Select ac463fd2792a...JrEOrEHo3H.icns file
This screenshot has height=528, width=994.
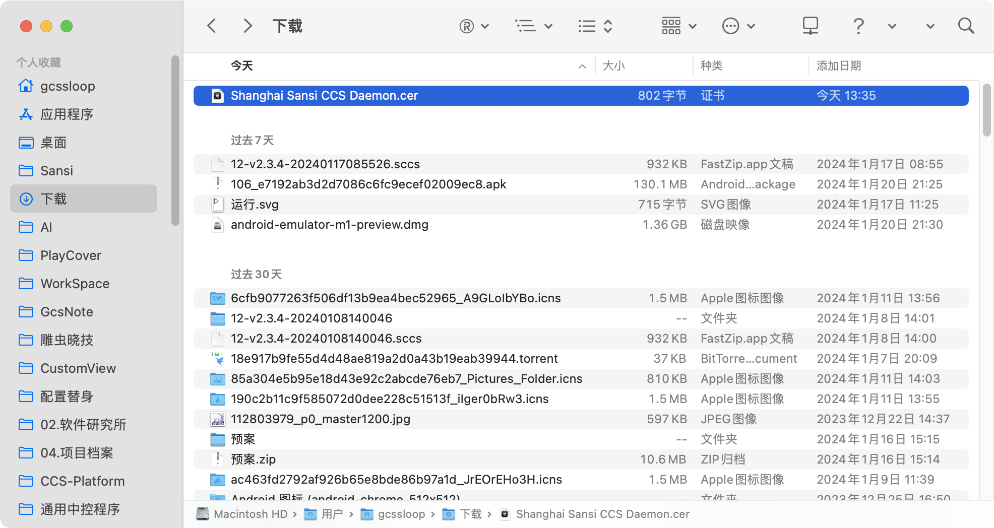pos(581,480)
